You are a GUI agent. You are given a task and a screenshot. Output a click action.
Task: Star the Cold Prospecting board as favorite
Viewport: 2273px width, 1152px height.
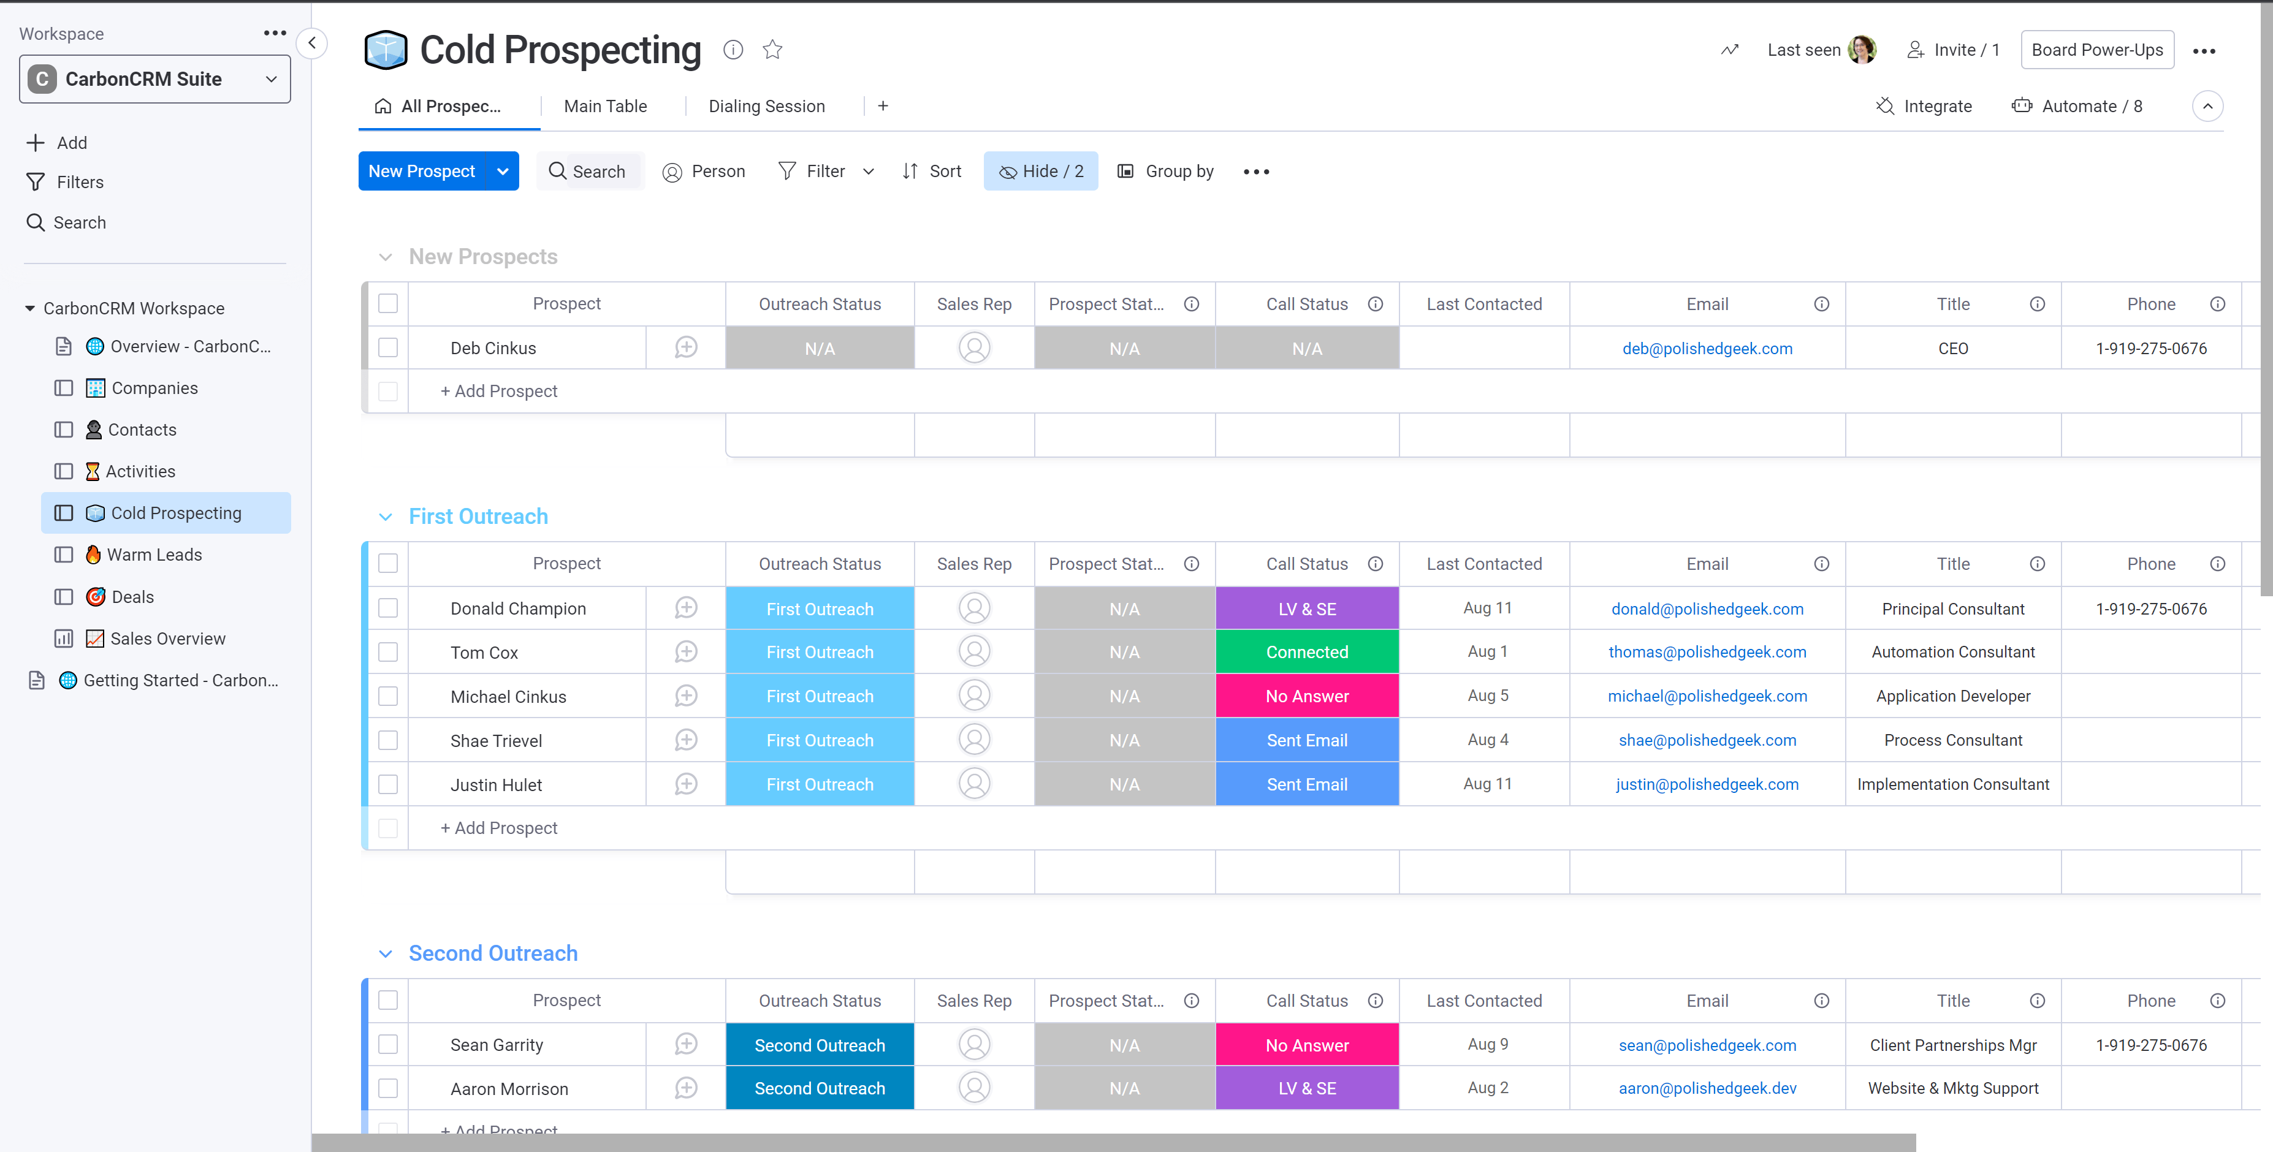coord(772,50)
